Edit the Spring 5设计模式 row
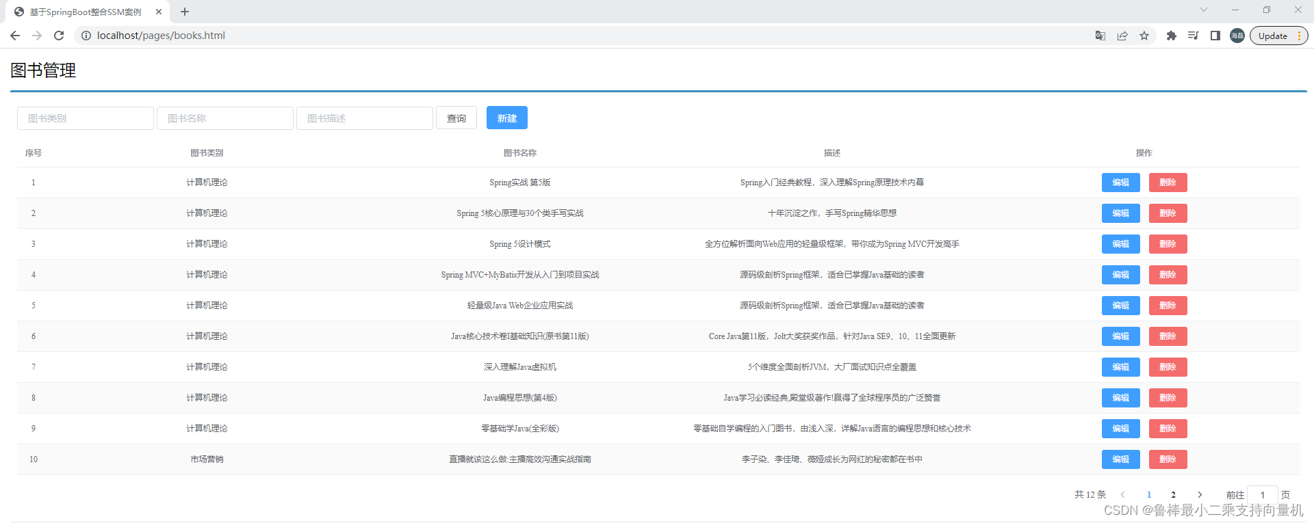This screenshot has width=1314, height=523. coord(1121,244)
